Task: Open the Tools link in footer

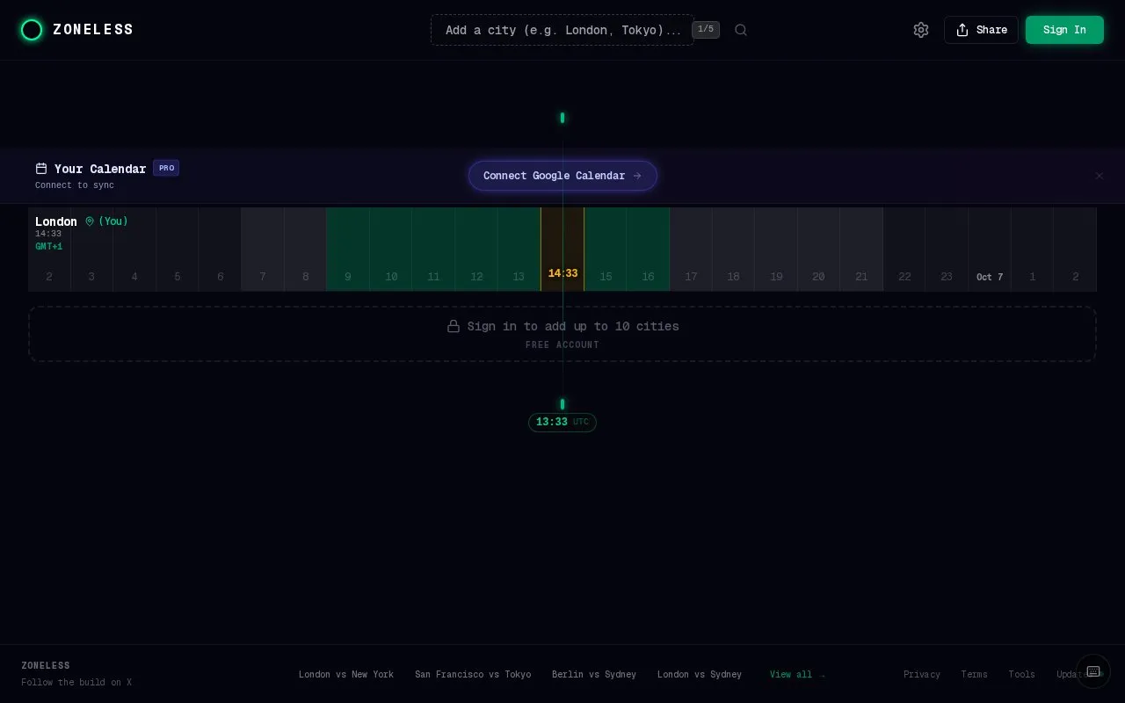Action: pyautogui.click(x=1022, y=674)
